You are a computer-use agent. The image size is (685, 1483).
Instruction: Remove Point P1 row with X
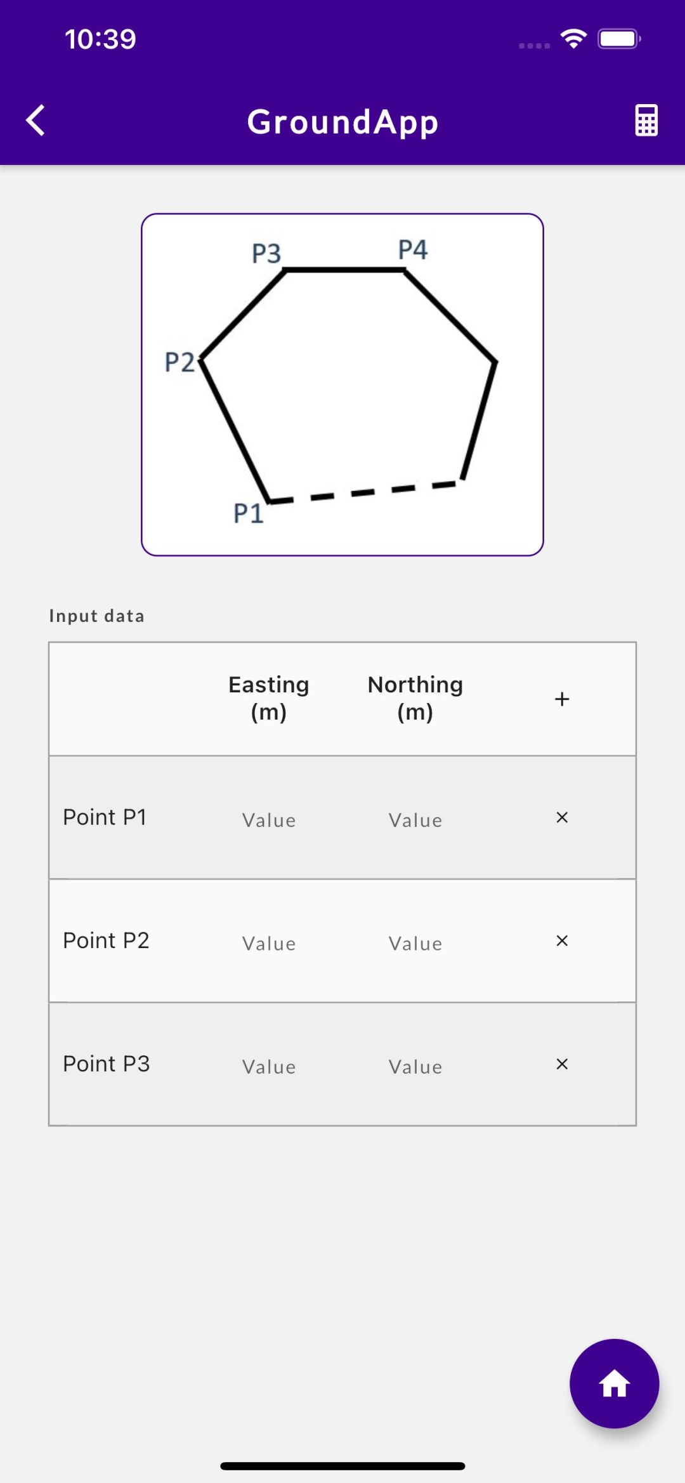pyautogui.click(x=562, y=817)
